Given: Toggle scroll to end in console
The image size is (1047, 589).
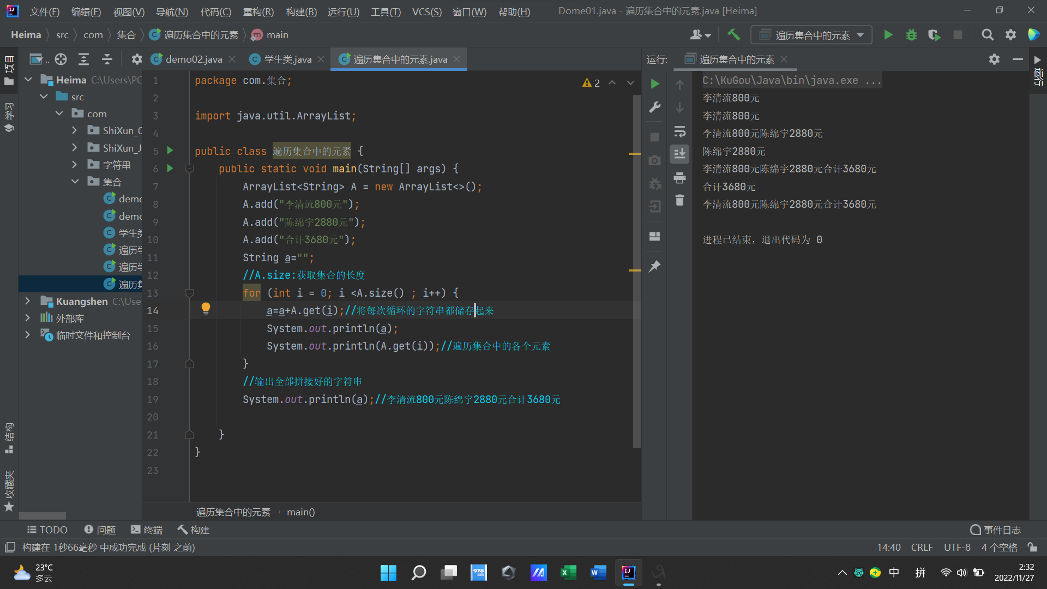Looking at the screenshot, I should (679, 154).
